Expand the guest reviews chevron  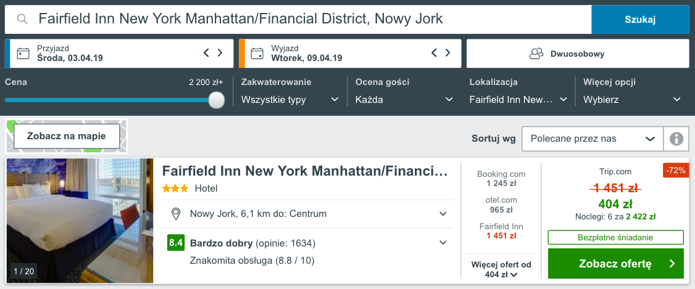(x=443, y=243)
